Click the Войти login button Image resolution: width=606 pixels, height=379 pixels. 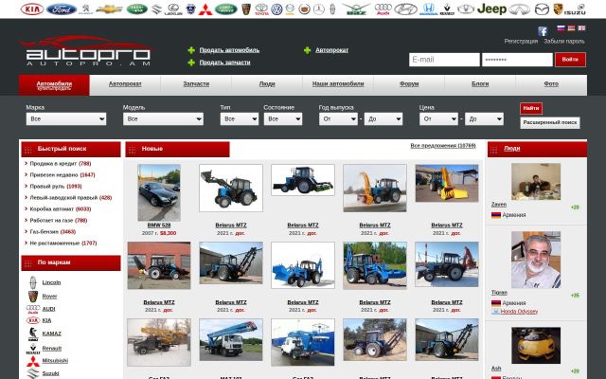pos(570,60)
